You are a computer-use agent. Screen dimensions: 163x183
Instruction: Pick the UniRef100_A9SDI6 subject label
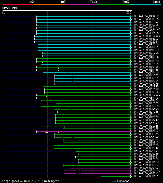click(146, 106)
